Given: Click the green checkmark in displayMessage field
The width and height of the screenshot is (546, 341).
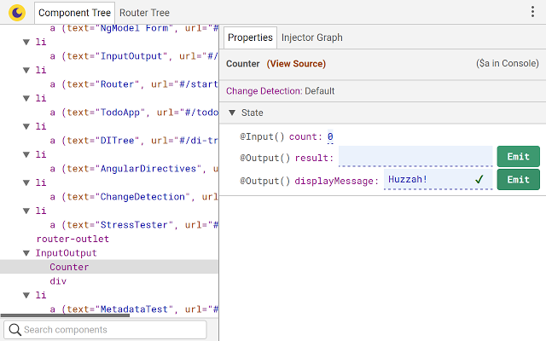Looking at the screenshot, I should pos(479,180).
